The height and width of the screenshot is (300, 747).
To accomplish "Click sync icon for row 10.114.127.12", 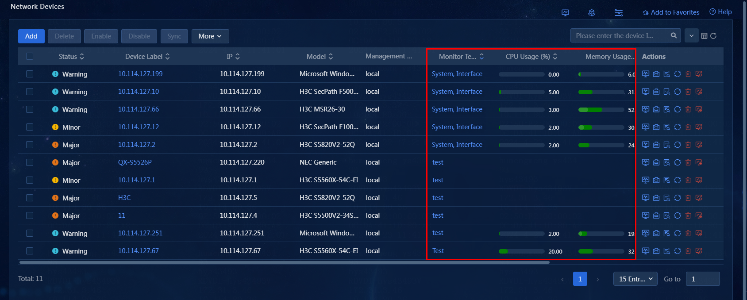I will pyautogui.click(x=678, y=127).
